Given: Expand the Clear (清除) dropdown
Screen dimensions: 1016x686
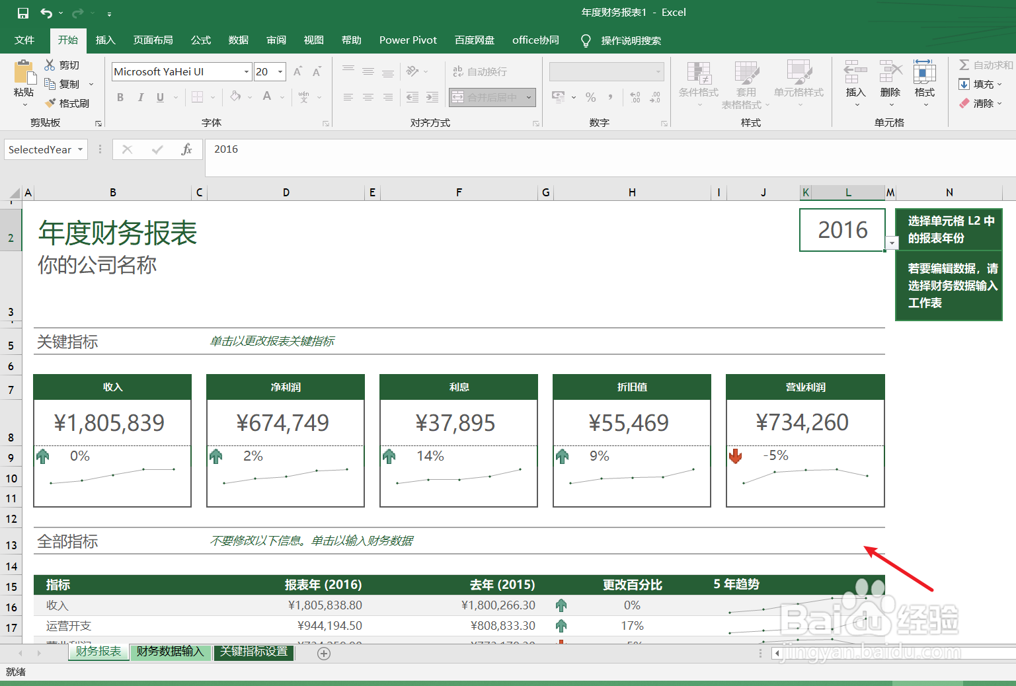Looking at the screenshot, I should click(x=999, y=103).
